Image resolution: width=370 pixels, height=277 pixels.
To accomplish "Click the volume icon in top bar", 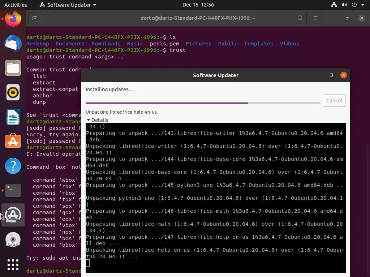I will pos(344,5).
